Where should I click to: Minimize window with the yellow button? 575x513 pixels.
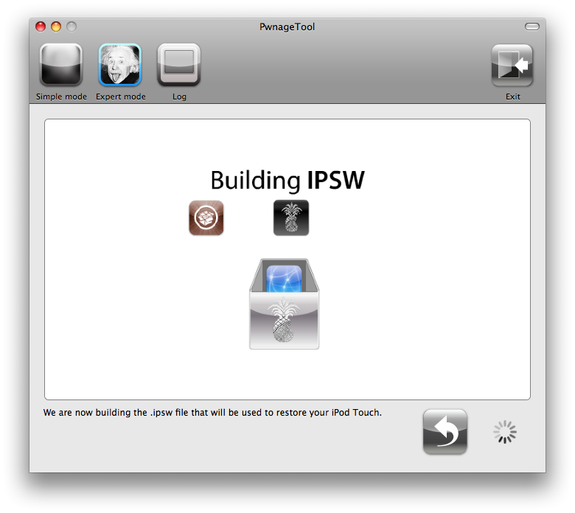click(56, 27)
